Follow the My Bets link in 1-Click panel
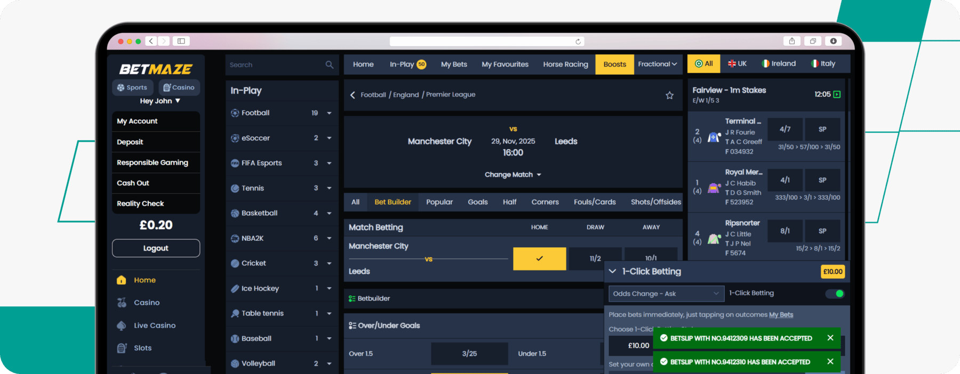960x374 pixels. pos(781,315)
